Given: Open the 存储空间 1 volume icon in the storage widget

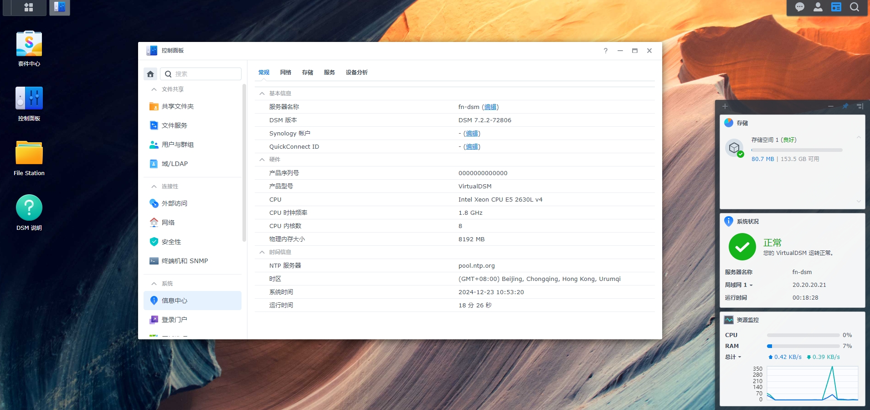Looking at the screenshot, I should coord(734,148).
